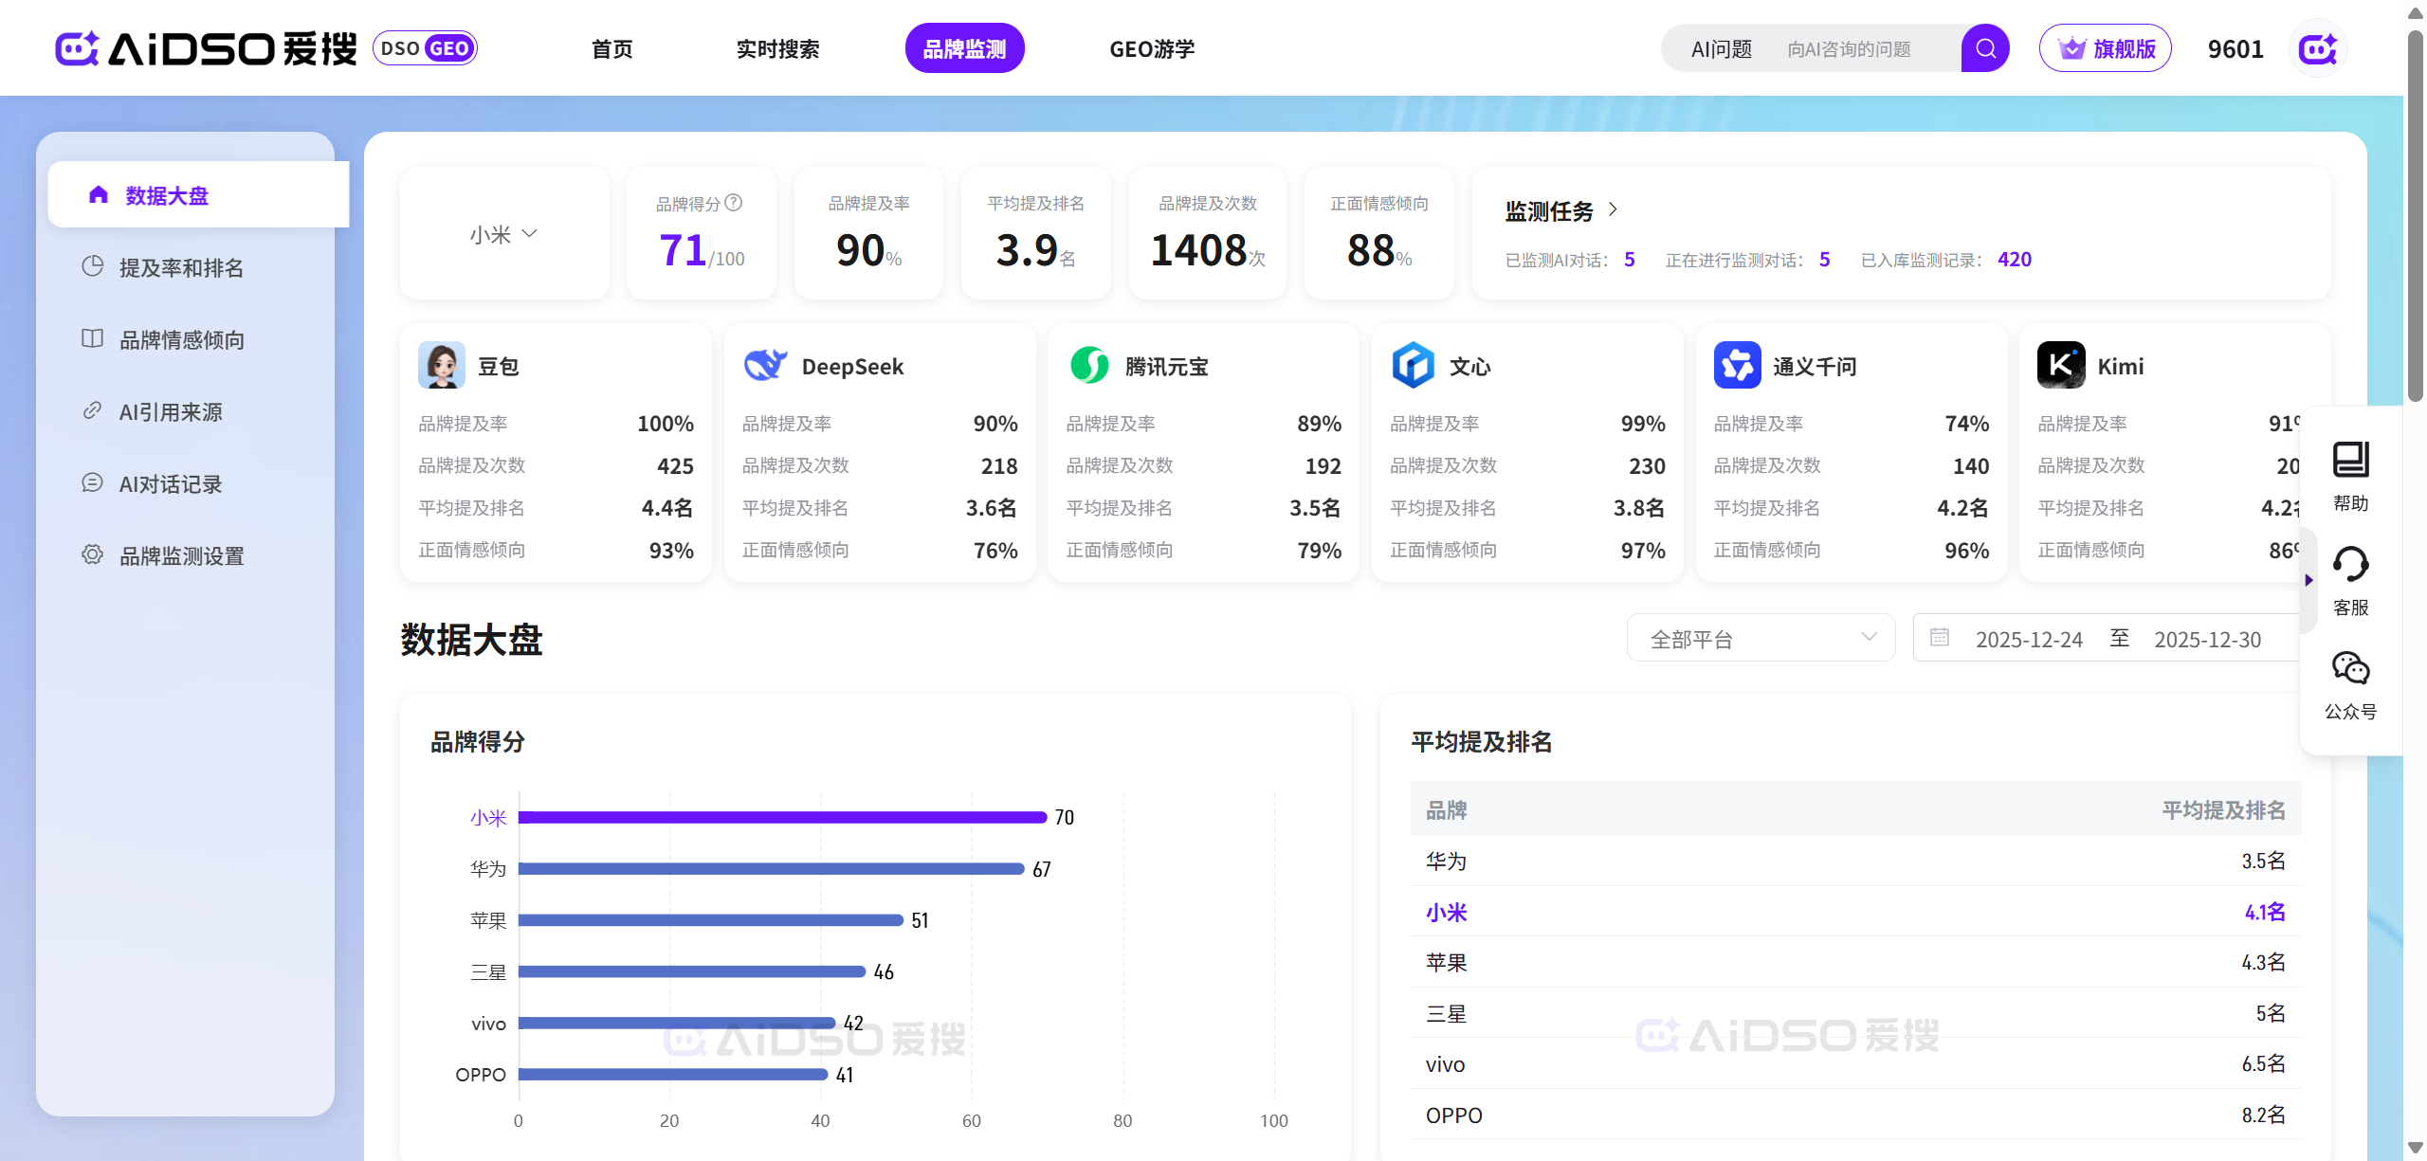Open the 公众号 WeChat icon

coord(2350,669)
